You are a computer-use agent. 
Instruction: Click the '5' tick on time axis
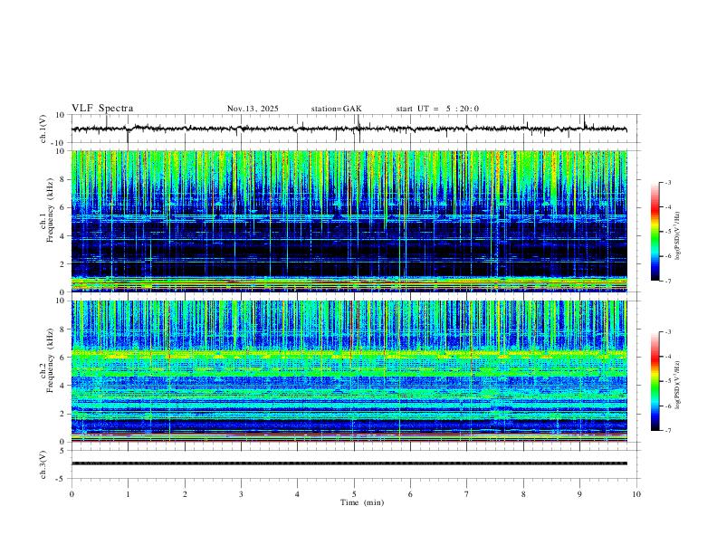click(x=354, y=494)
